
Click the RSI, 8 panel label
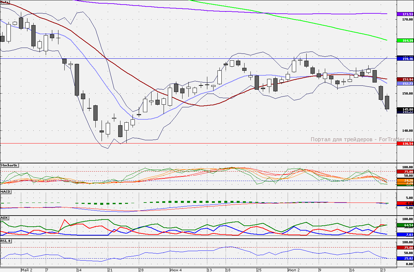point(7,241)
